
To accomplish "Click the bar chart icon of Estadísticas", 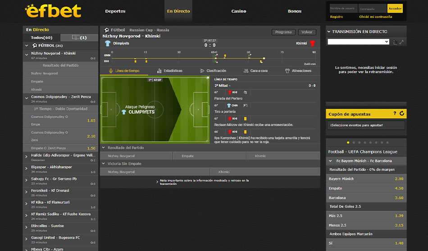I will click(159, 70).
